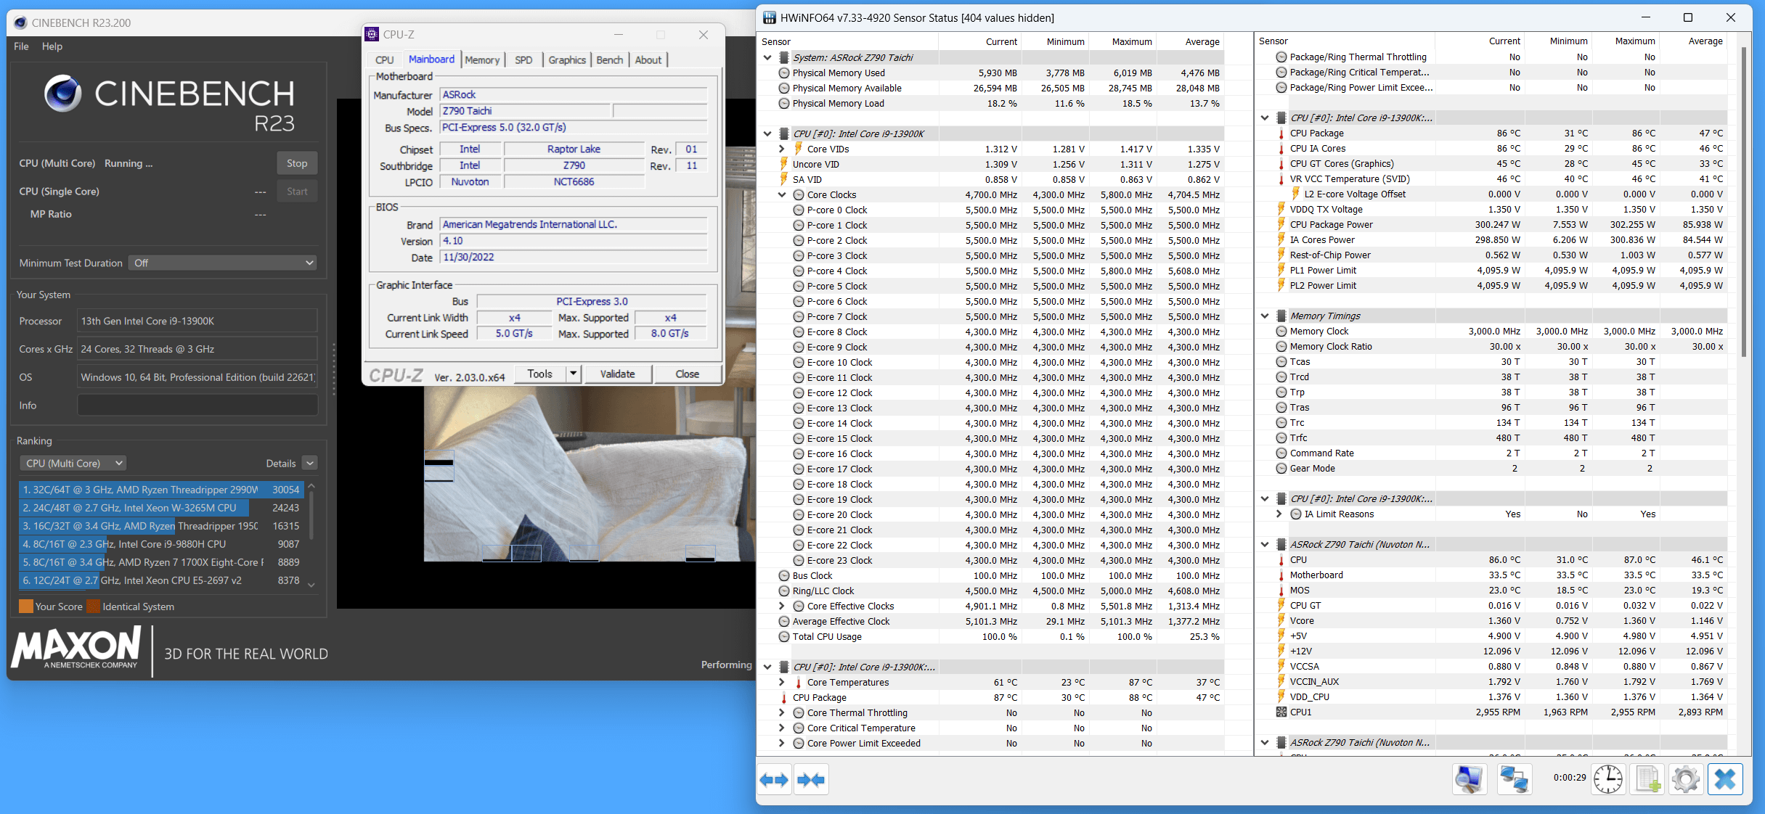Expand the Core Temperatures node
The image size is (1765, 814).
782,683
